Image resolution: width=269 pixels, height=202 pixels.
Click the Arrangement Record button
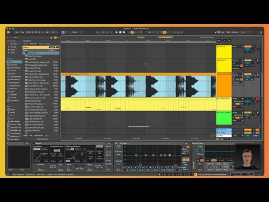coord(124,32)
